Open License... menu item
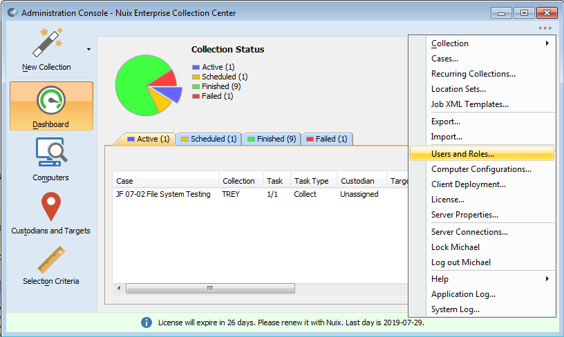 tap(482, 200)
